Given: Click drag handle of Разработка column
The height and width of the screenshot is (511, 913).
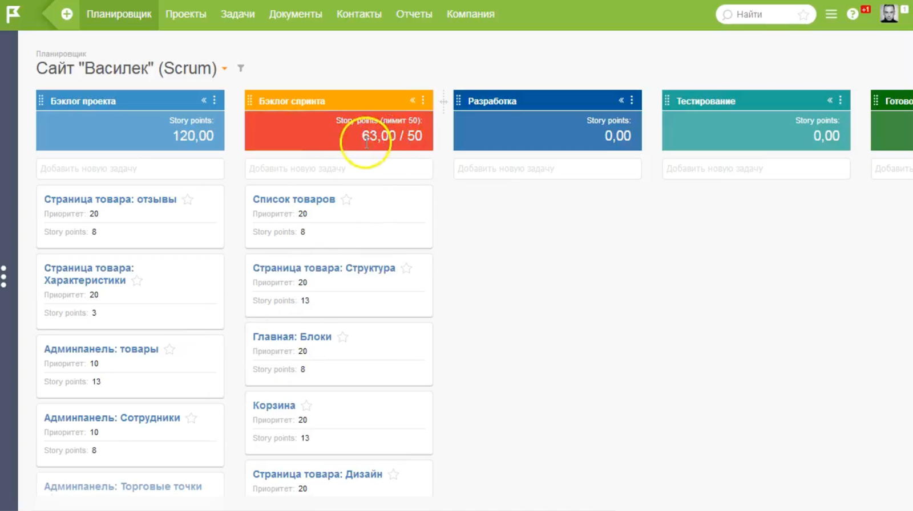Looking at the screenshot, I should pyautogui.click(x=459, y=101).
